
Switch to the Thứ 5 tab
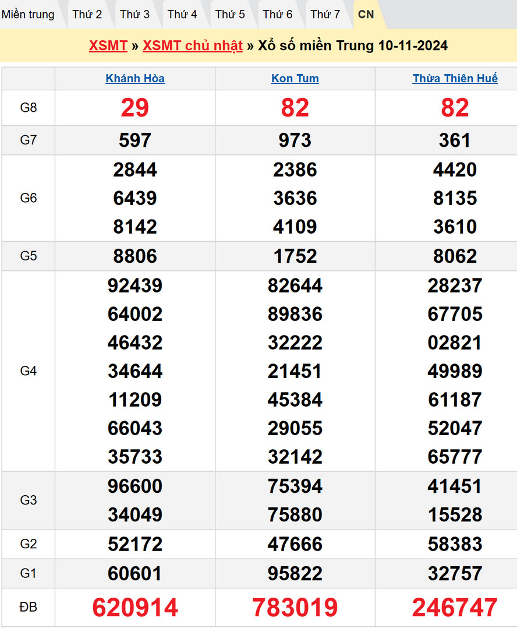[230, 15]
